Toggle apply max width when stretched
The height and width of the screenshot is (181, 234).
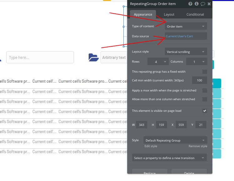tap(205, 90)
